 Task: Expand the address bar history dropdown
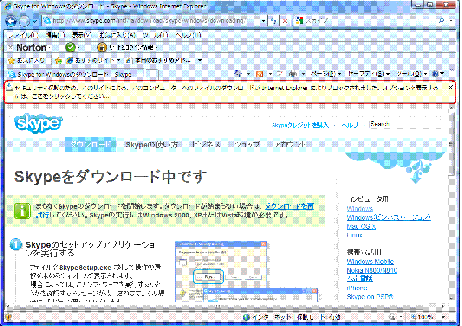click(x=263, y=21)
